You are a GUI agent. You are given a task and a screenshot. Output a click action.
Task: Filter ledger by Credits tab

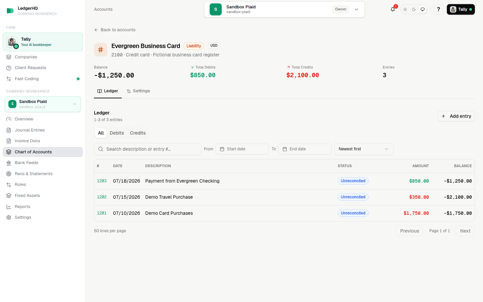point(138,133)
